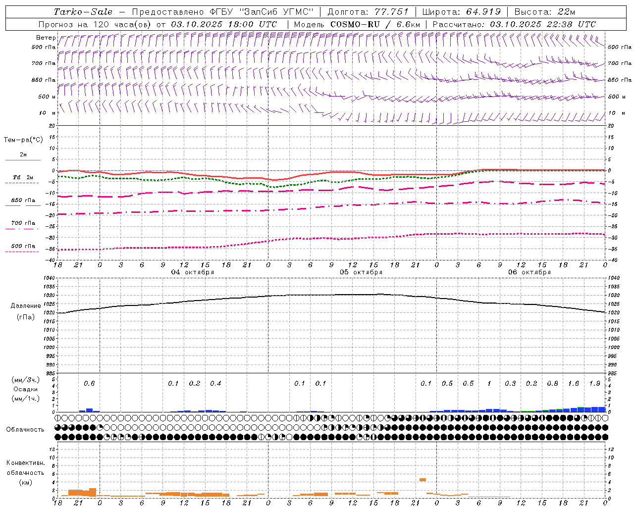Click the Конвективн. convective cloud label

tap(25, 463)
